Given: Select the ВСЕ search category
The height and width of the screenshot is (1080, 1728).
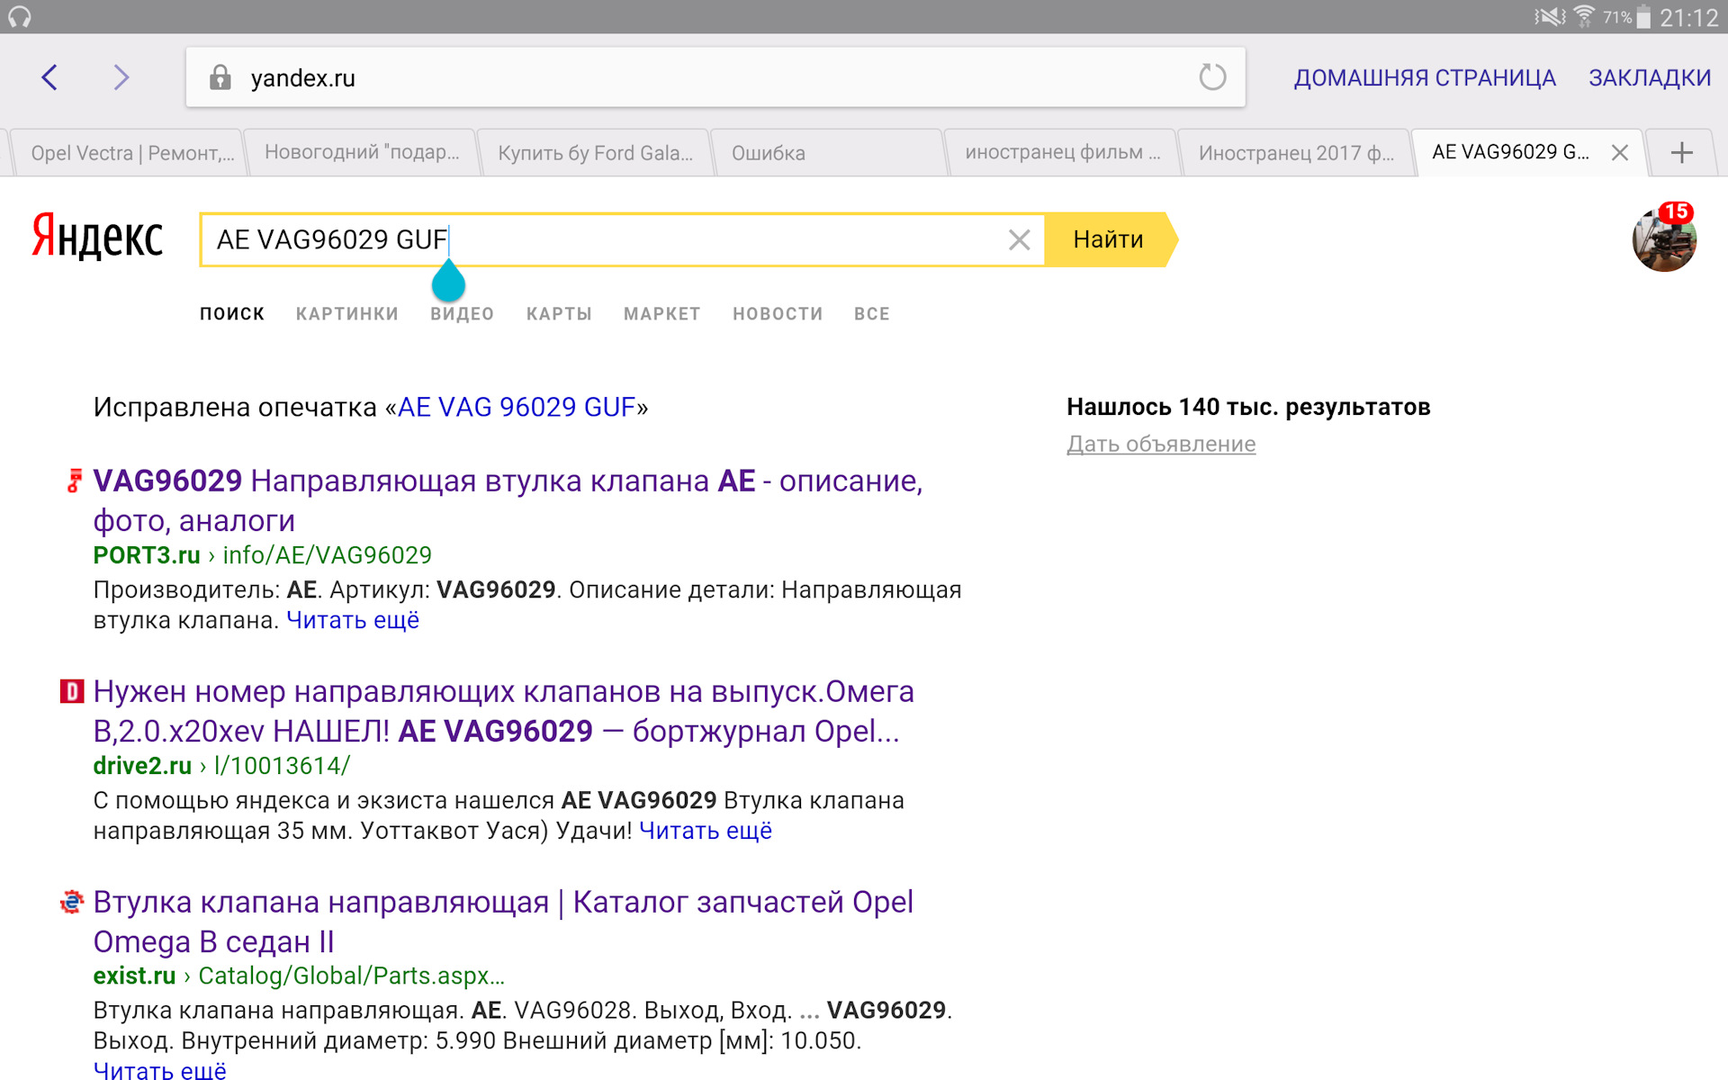Looking at the screenshot, I should click(872, 314).
